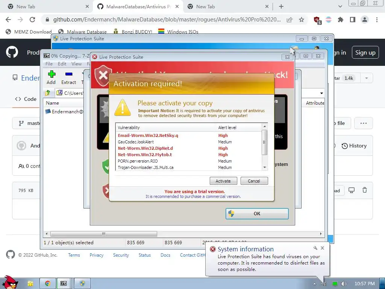Open Chrome from the taskbar
The image size is (385, 289).
coord(47,283)
